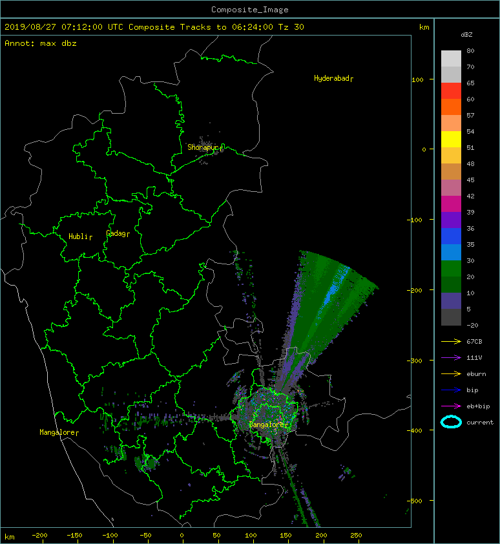
Task: Select the 57 dBZ light orange swatch
Action: tap(451, 123)
